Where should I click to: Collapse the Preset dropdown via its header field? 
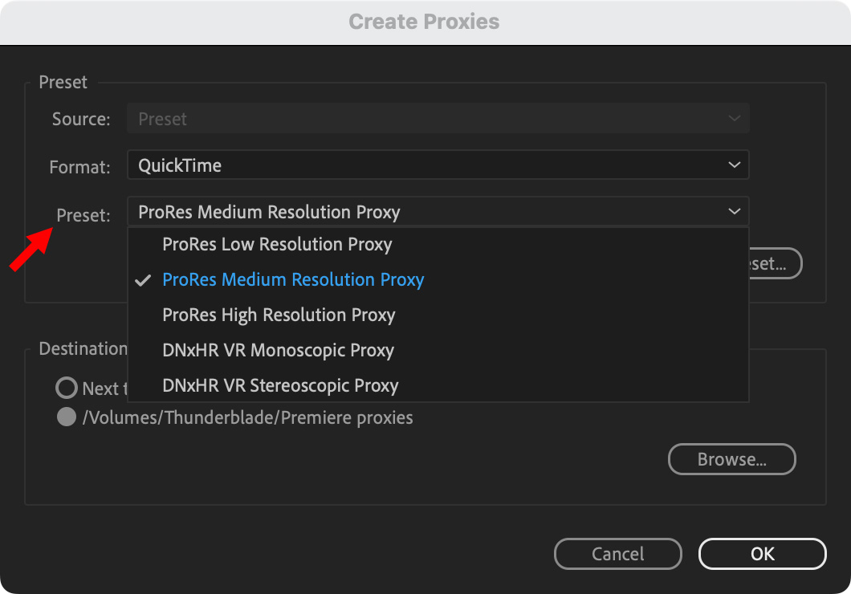click(x=438, y=212)
